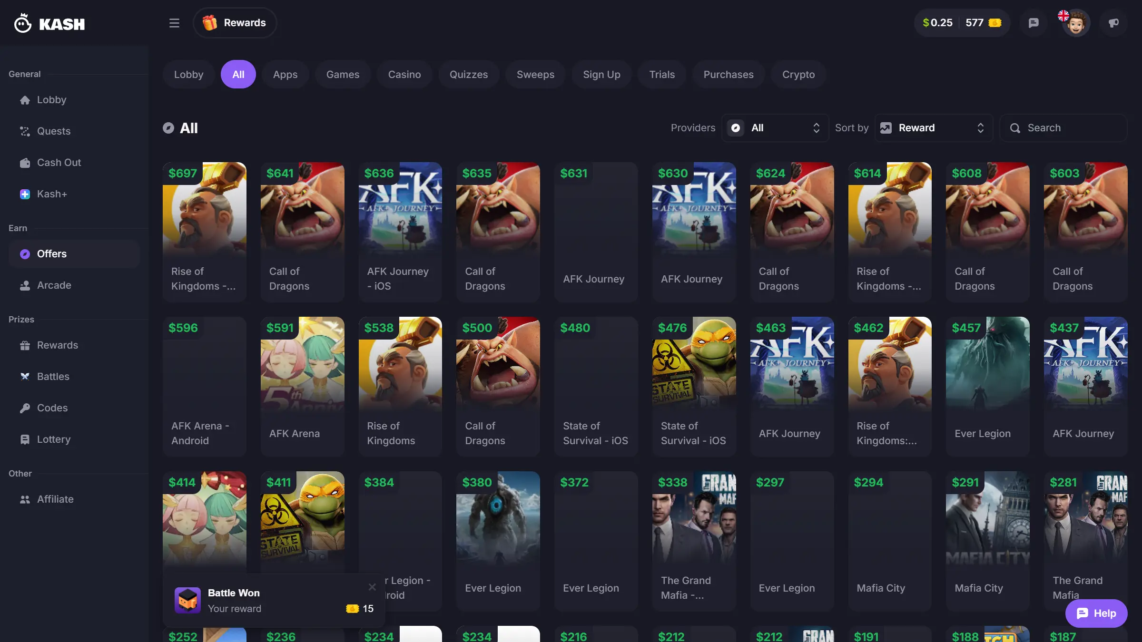Open the $603 Call of Dragons offer
The height and width of the screenshot is (642, 1142).
tap(1086, 232)
